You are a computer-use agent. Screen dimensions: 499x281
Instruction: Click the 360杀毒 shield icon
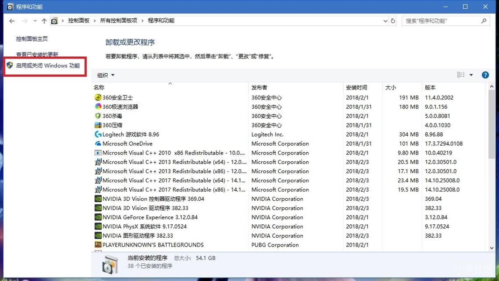coord(98,116)
